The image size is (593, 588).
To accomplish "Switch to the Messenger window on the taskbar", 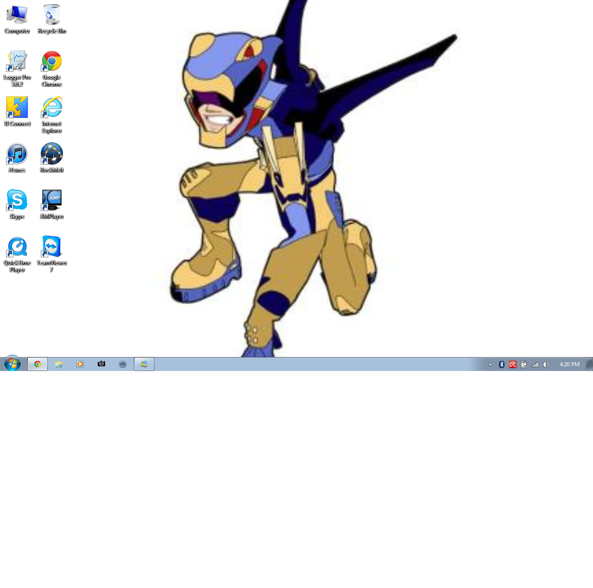I will click(144, 364).
